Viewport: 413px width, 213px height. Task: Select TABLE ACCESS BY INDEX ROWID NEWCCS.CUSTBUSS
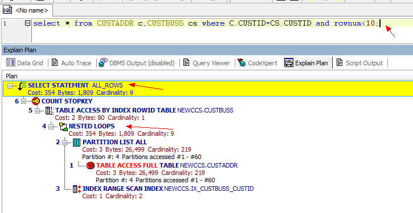click(x=144, y=110)
